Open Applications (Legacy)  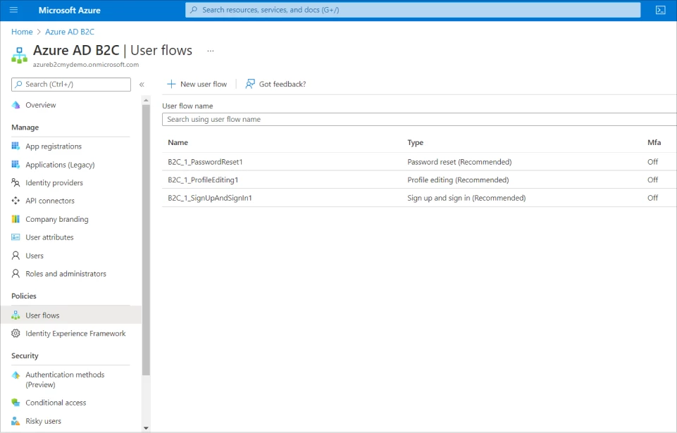(x=60, y=164)
